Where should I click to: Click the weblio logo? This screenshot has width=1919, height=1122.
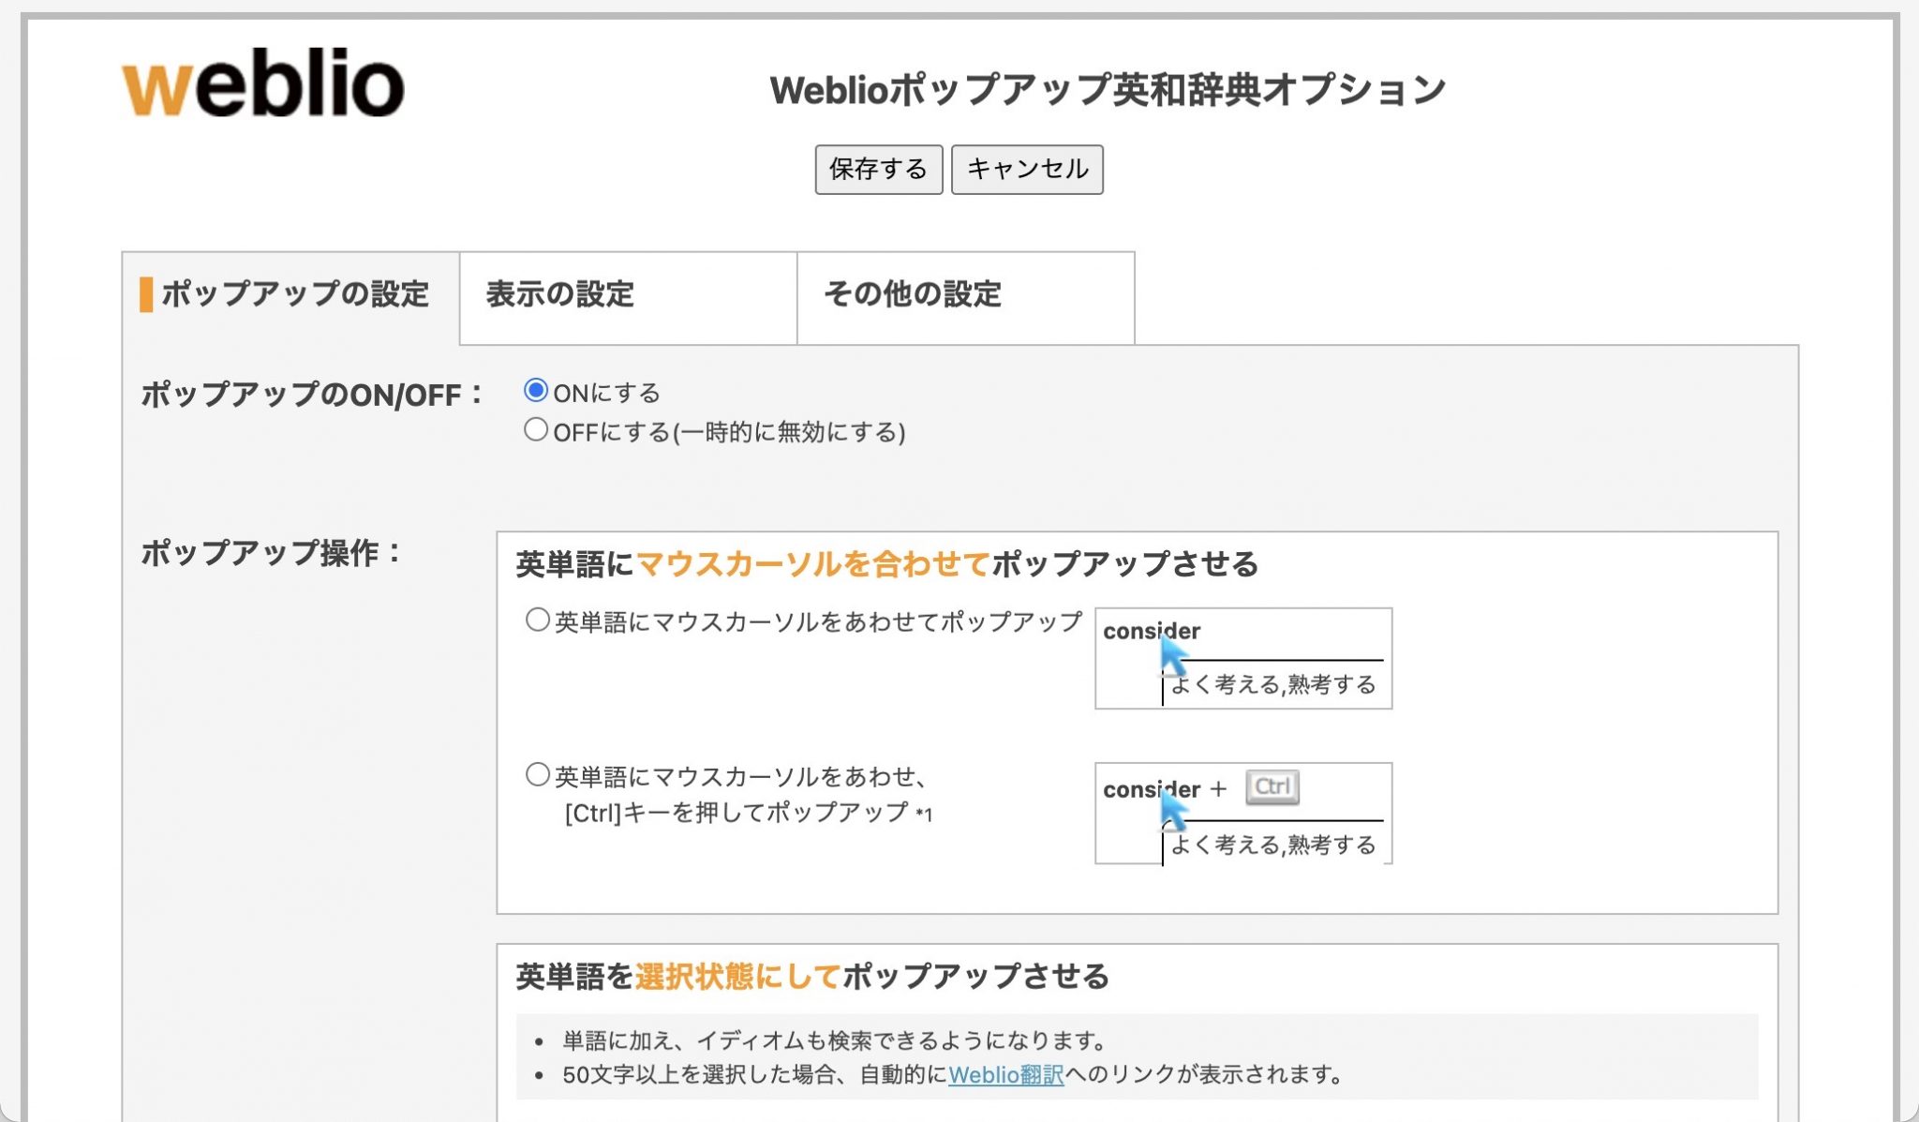point(261,84)
